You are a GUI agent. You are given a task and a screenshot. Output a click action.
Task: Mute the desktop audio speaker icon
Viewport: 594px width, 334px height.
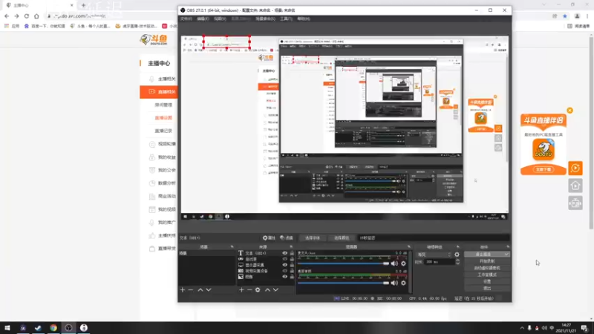click(x=394, y=283)
